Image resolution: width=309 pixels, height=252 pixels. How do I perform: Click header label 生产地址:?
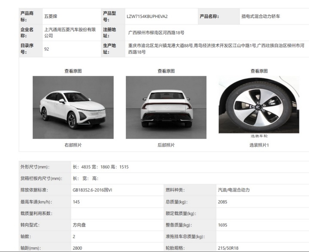[109, 49]
